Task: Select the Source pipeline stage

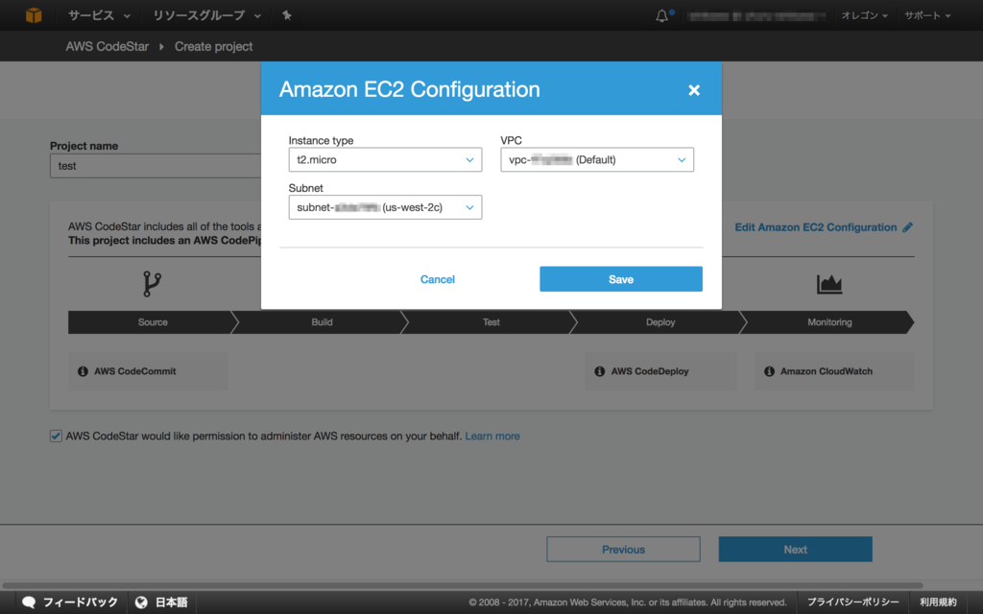Action: [x=153, y=322]
